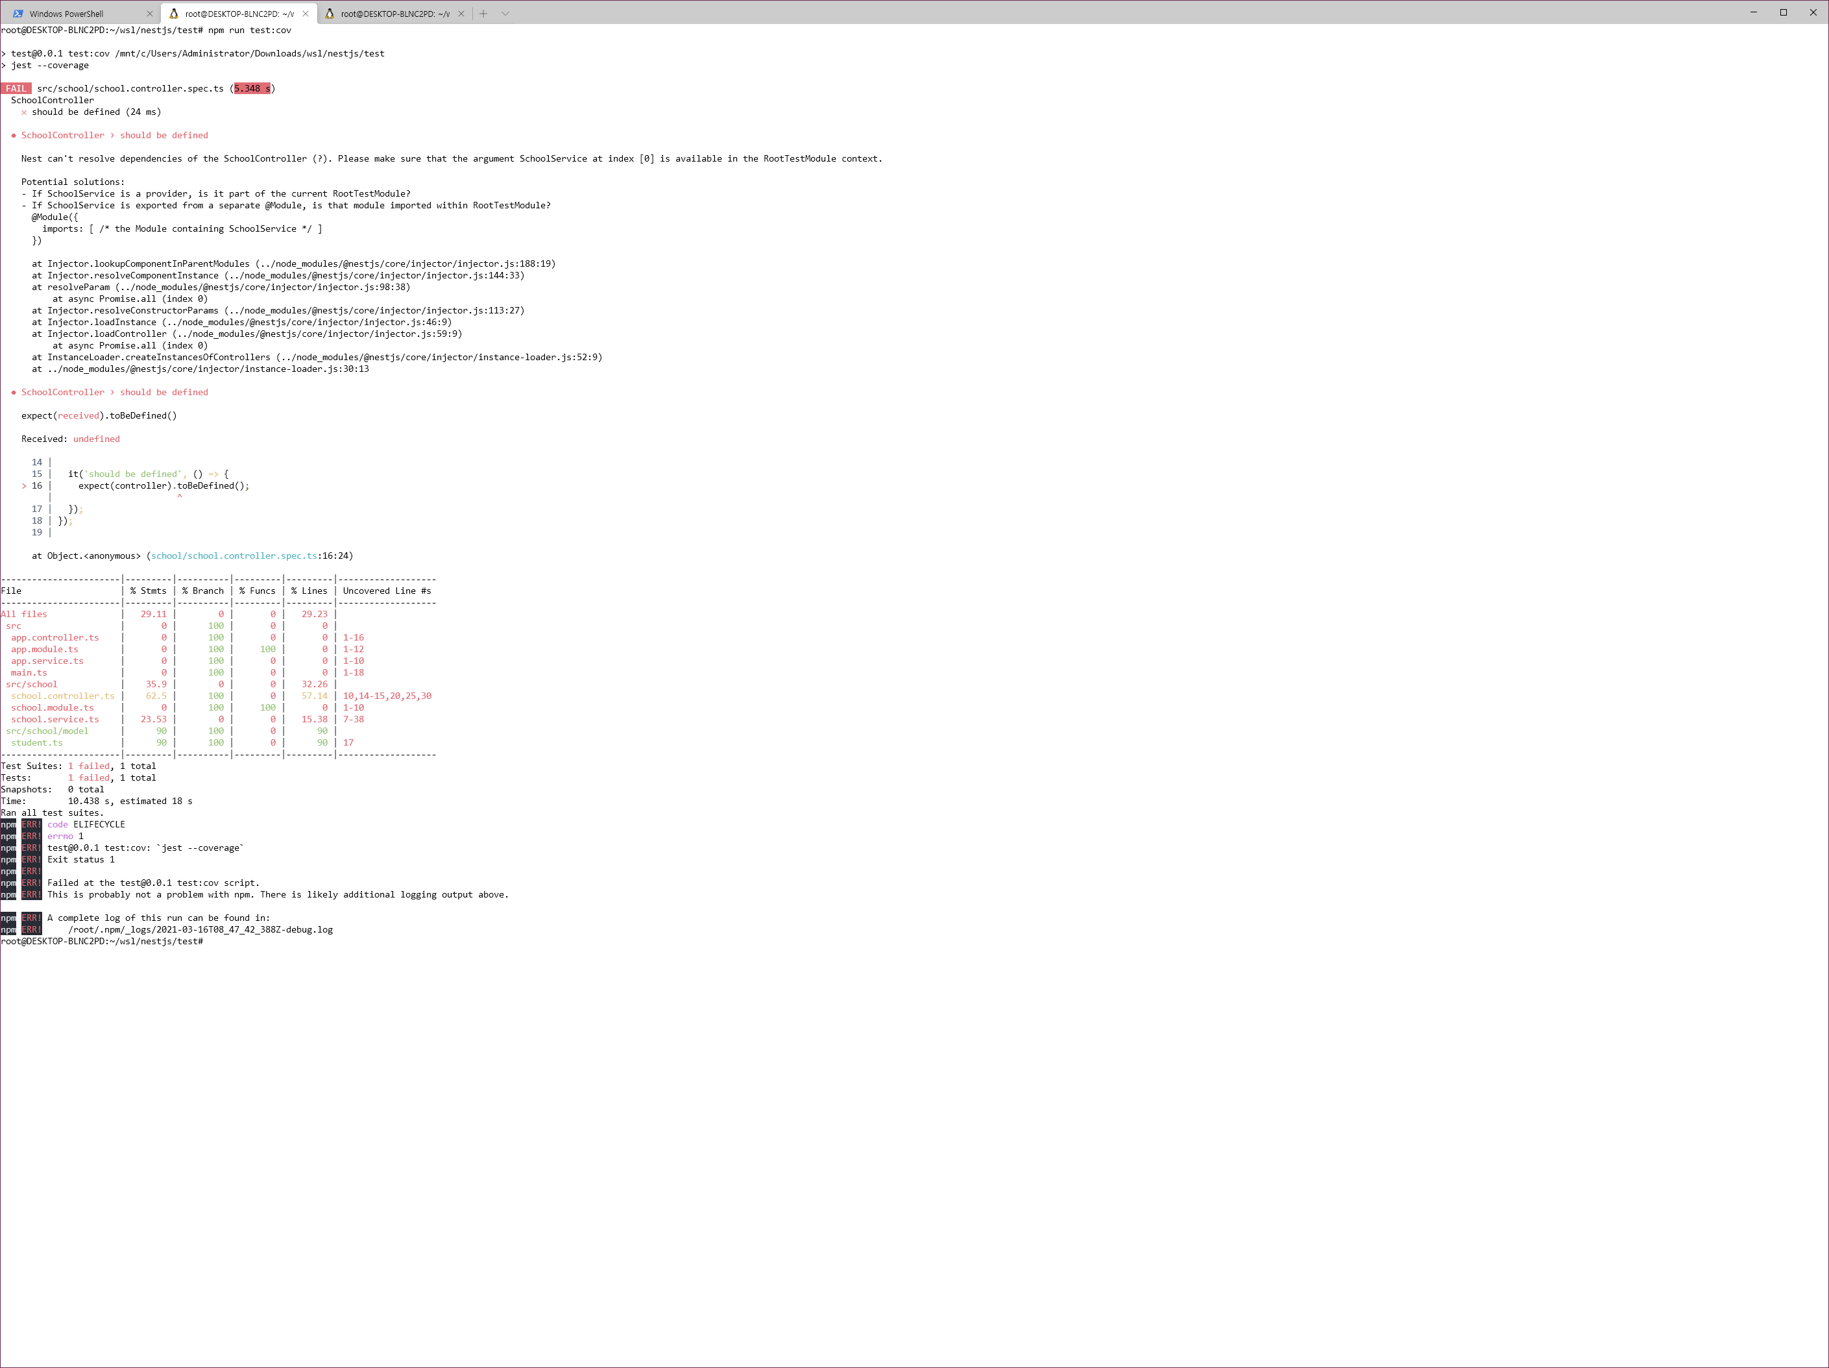Click the debug.log file path
1829x1368 pixels.
click(200, 930)
